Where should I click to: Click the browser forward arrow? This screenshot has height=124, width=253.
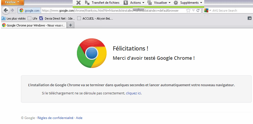click(12, 11)
